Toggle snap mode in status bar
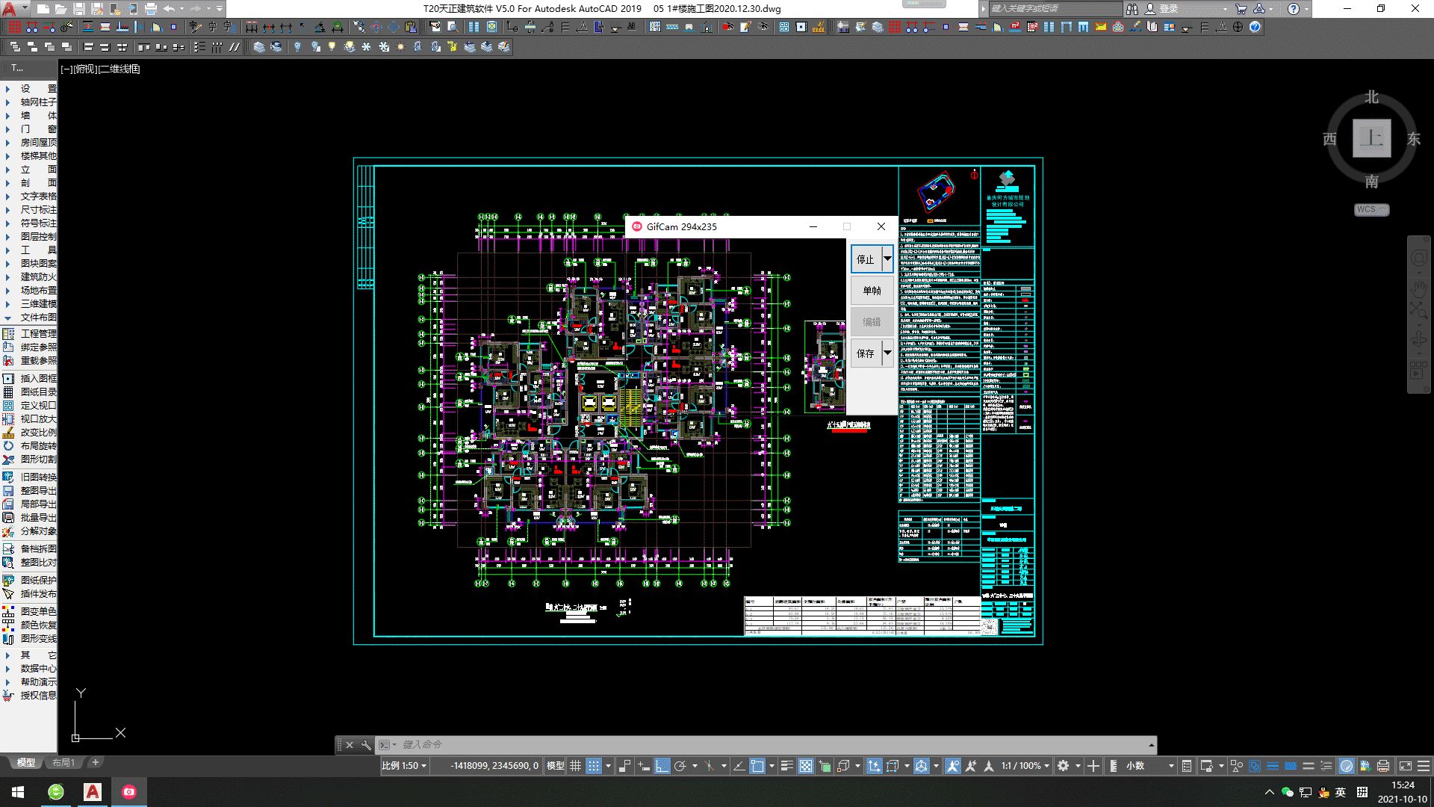This screenshot has height=807, width=1434. tap(593, 766)
